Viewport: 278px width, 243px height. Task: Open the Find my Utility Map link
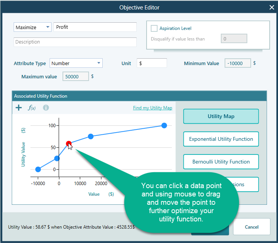(152, 108)
